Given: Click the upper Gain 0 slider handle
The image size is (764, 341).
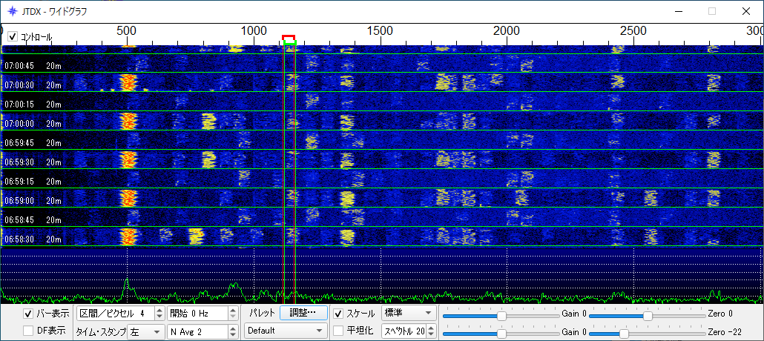Looking at the screenshot, I should [502, 315].
